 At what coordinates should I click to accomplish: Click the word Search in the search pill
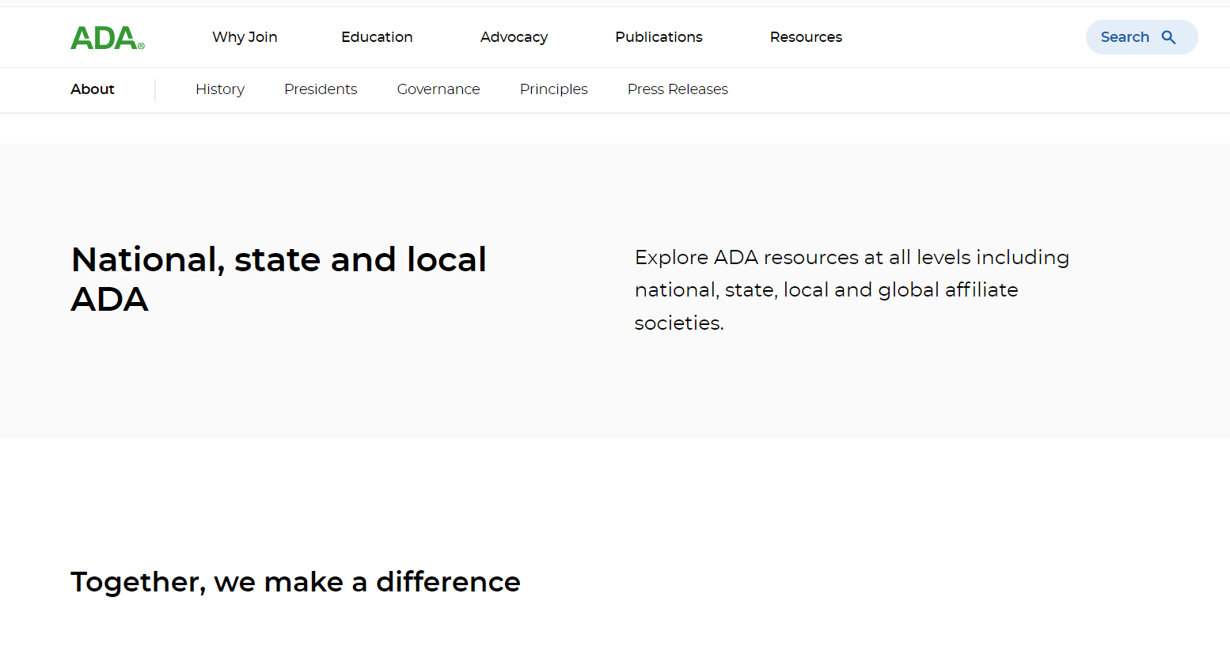coord(1125,37)
